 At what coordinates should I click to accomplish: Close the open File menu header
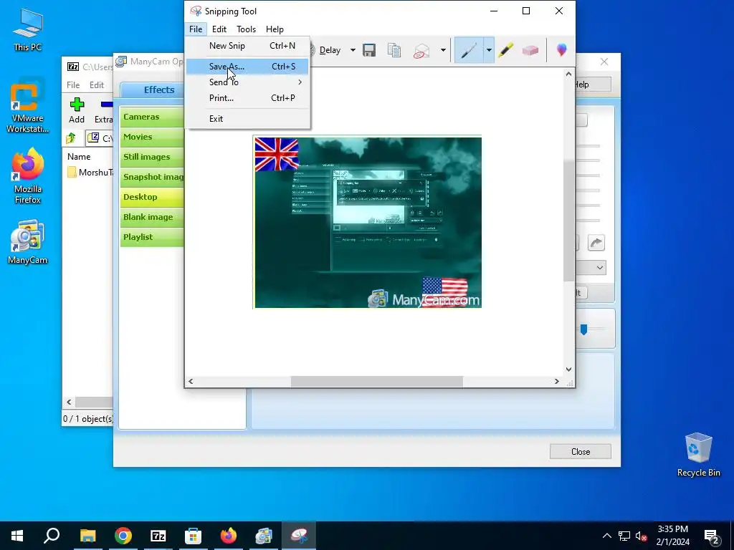coord(196,29)
